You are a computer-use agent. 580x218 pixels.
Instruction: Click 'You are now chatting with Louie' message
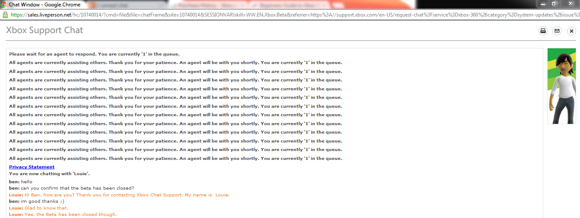point(49,174)
